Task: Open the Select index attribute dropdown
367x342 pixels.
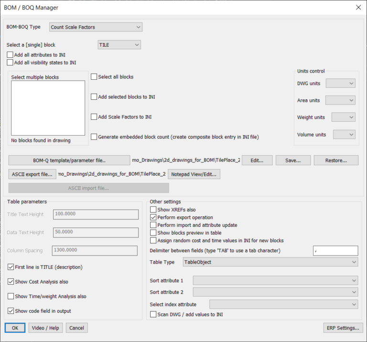Action: click(284, 304)
